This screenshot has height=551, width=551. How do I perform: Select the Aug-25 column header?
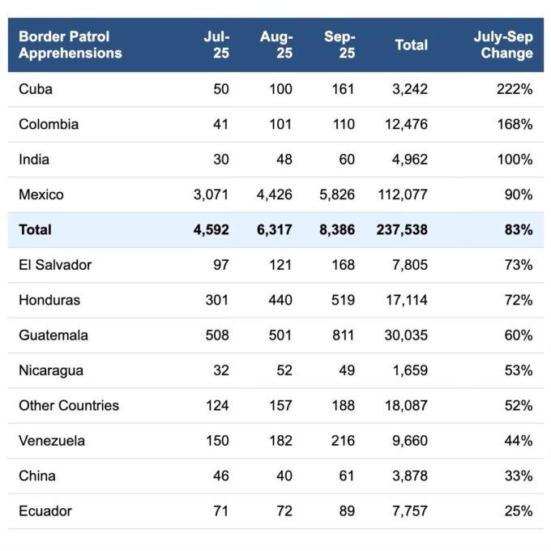tap(276, 45)
